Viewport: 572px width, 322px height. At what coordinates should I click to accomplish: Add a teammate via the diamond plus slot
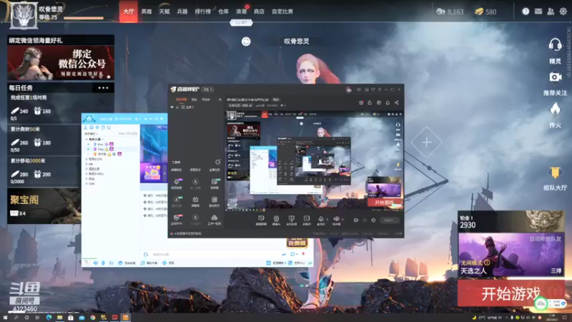(426, 142)
